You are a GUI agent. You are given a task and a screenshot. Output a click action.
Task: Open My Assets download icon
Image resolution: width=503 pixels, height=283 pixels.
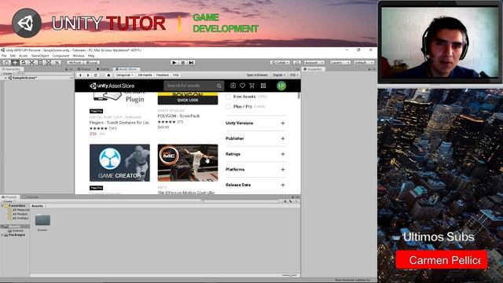233,86
